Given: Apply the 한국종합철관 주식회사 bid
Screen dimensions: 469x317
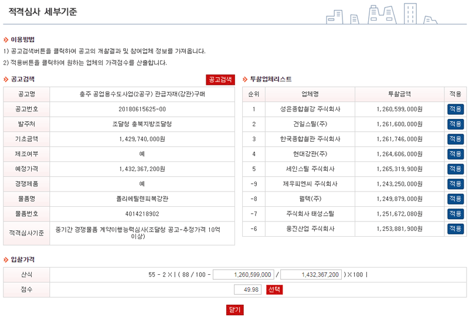Looking at the screenshot, I should (x=455, y=139).
